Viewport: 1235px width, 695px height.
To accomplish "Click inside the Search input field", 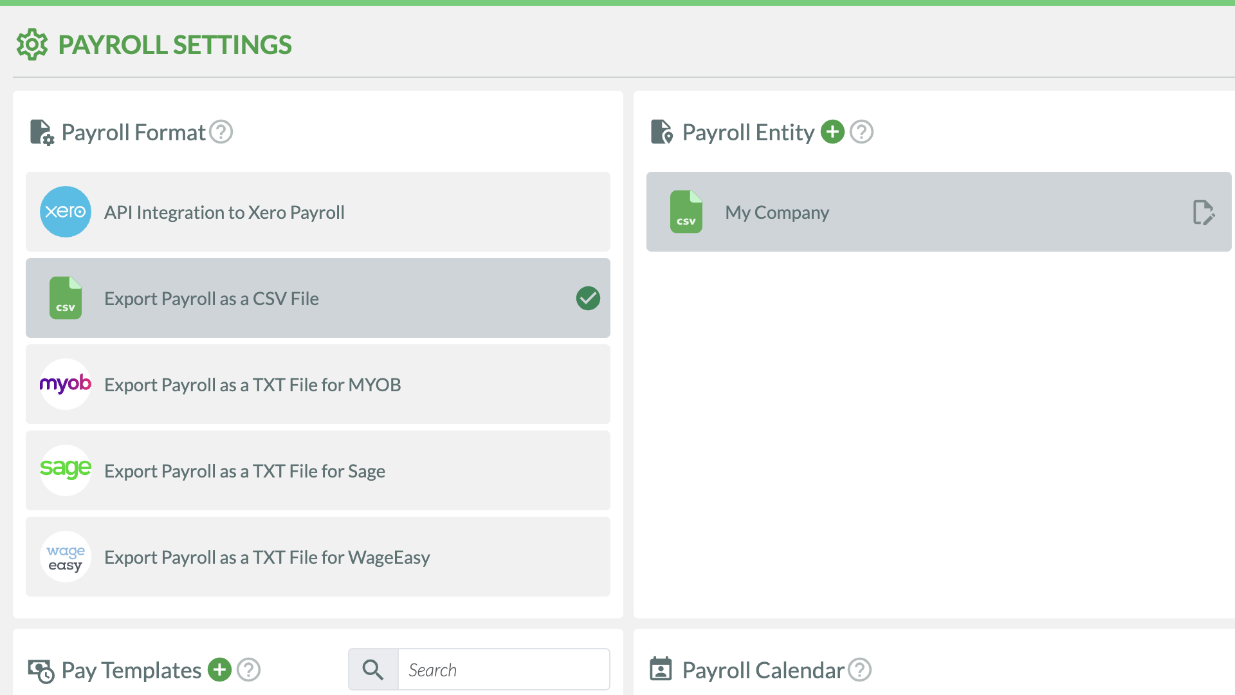I will pyautogui.click(x=504, y=669).
